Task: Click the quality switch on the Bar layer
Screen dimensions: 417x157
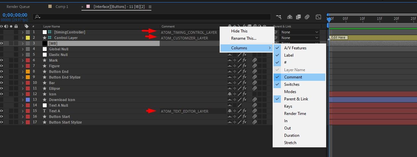Action: tap(239, 83)
